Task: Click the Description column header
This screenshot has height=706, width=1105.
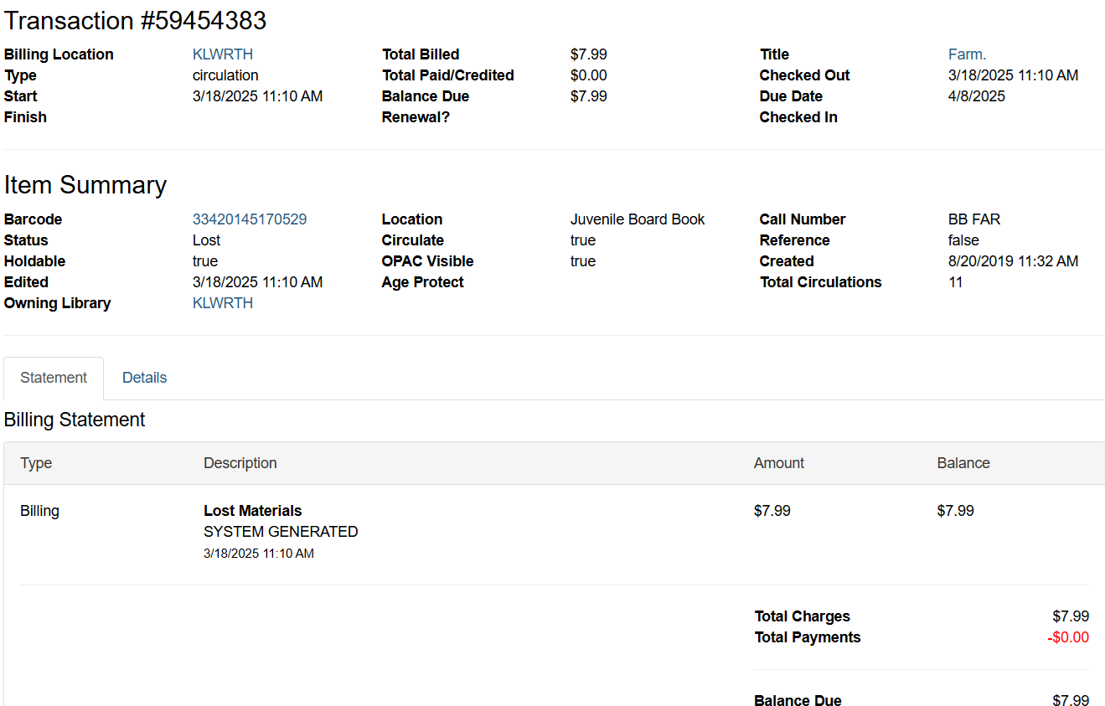Action: point(240,463)
